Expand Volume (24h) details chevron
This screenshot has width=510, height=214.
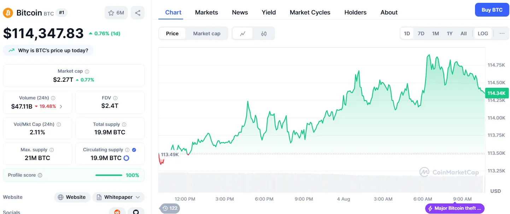pyautogui.click(x=61, y=106)
